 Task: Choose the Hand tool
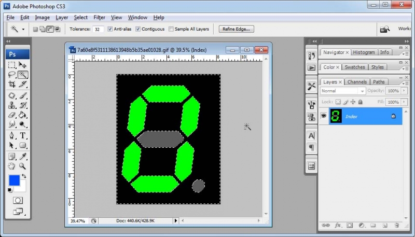click(12, 166)
